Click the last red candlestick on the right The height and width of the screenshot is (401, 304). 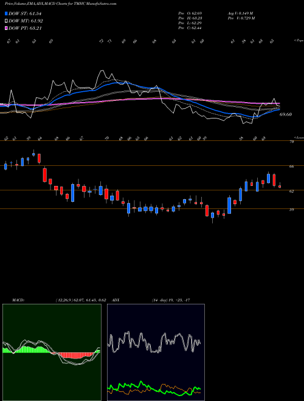point(280,187)
